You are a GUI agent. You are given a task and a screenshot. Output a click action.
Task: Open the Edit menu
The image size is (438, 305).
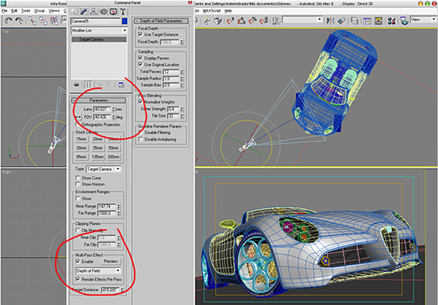pyautogui.click(x=15, y=11)
